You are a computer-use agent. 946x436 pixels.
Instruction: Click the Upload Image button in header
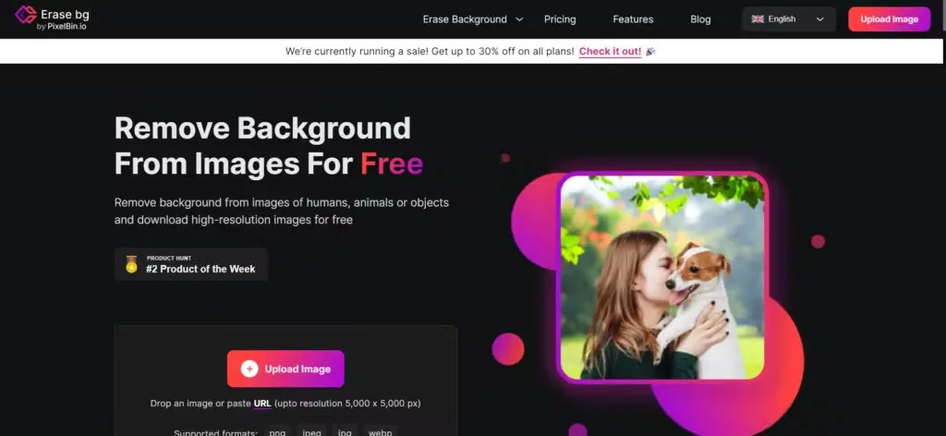pyautogui.click(x=890, y=19)
